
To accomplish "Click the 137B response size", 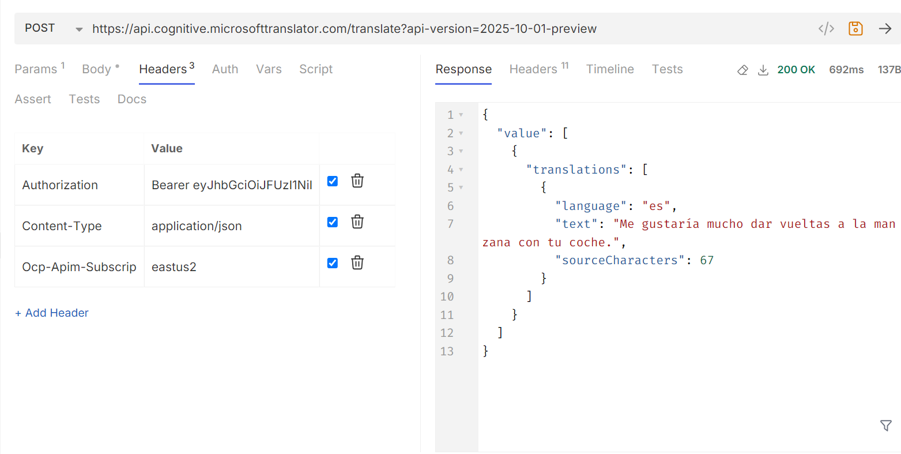I will 889,70.
